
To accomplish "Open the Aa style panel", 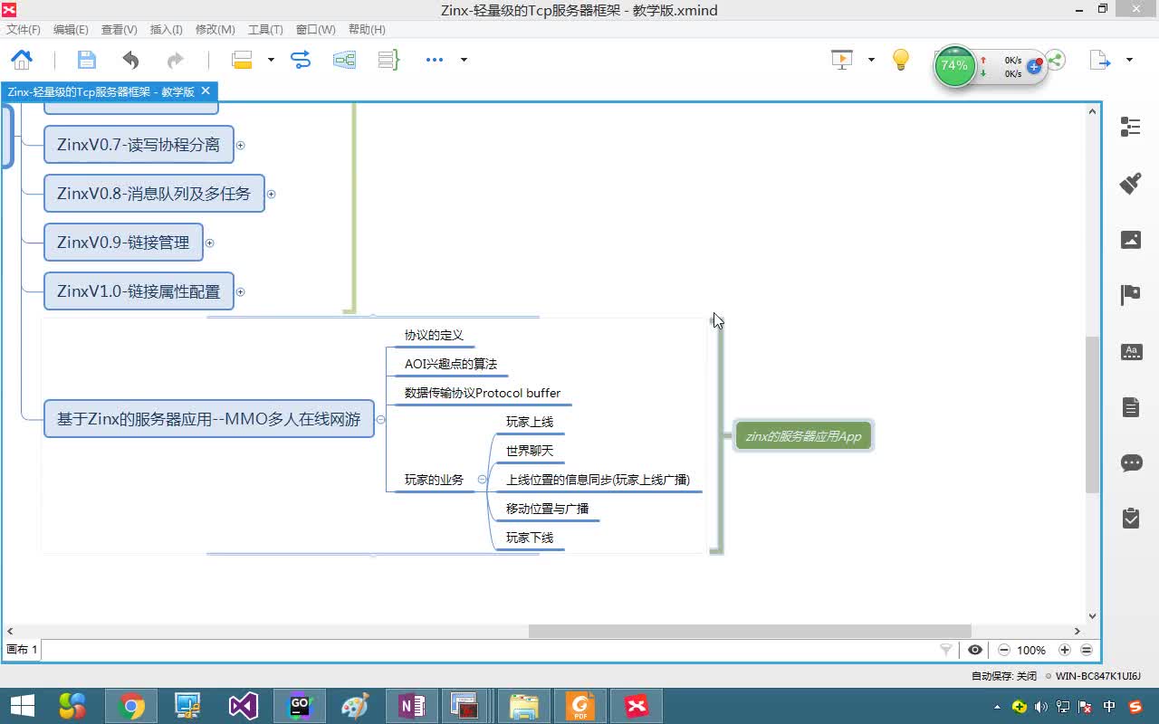I will pos(1131,351).
